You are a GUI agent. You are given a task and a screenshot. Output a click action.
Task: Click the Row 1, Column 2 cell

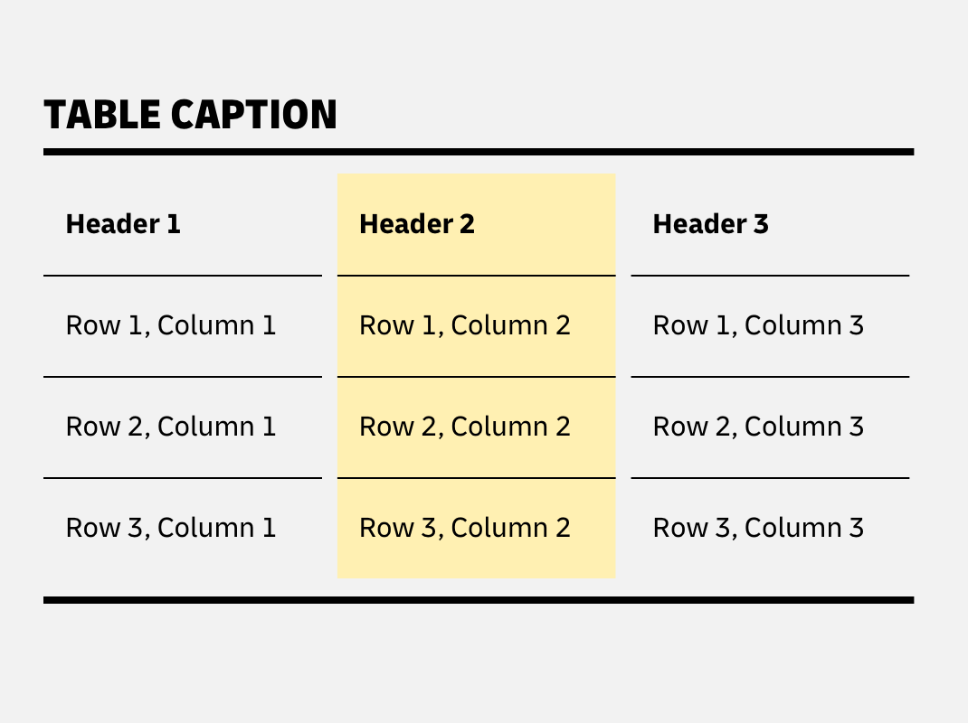pos(465,325)
